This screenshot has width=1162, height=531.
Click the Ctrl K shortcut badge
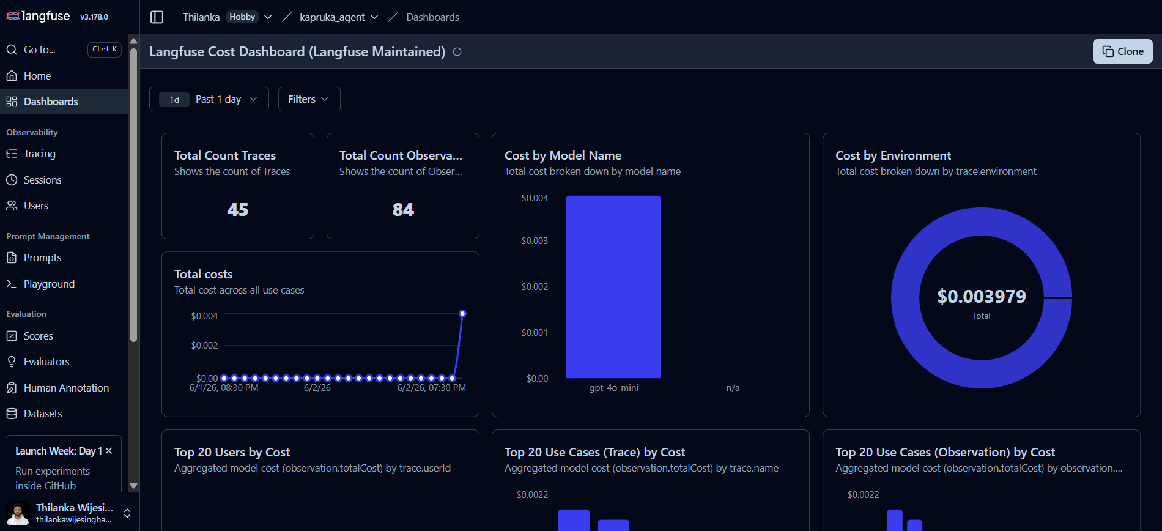[105, 50]
